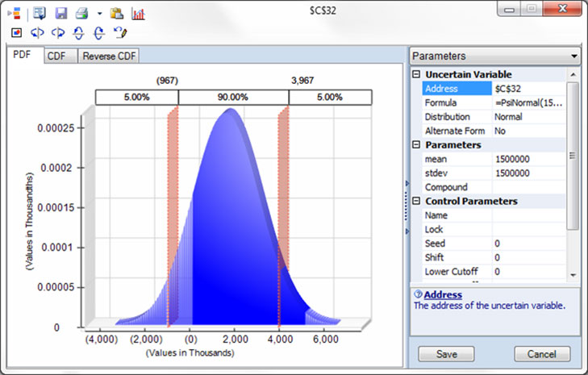Click the Address help link

tap(443, 294)
